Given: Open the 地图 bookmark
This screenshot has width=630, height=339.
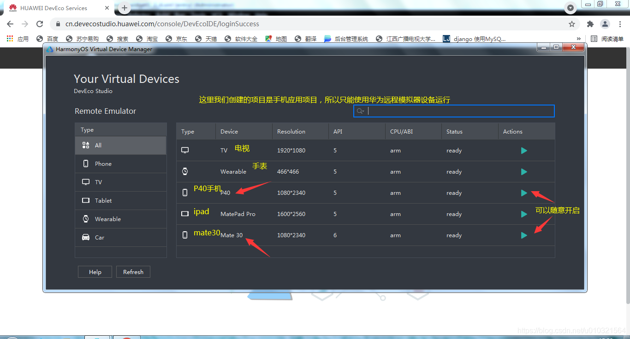Looking at the screenshot, I should pos(276,39).
